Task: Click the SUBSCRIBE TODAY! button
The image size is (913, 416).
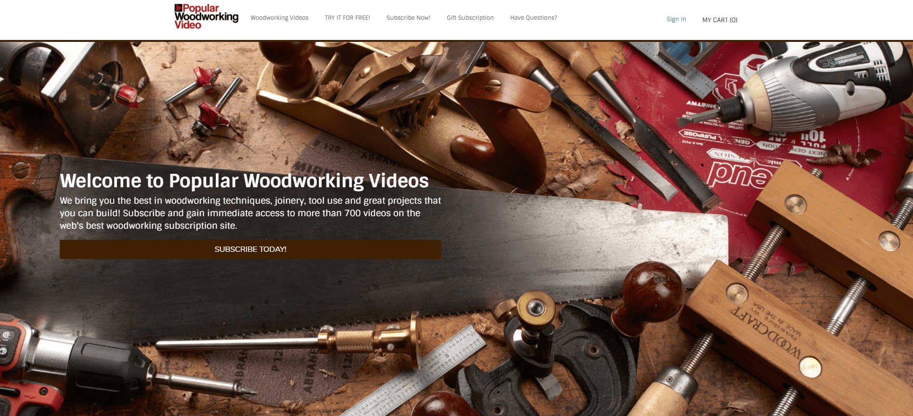Action: click(250, 249)
